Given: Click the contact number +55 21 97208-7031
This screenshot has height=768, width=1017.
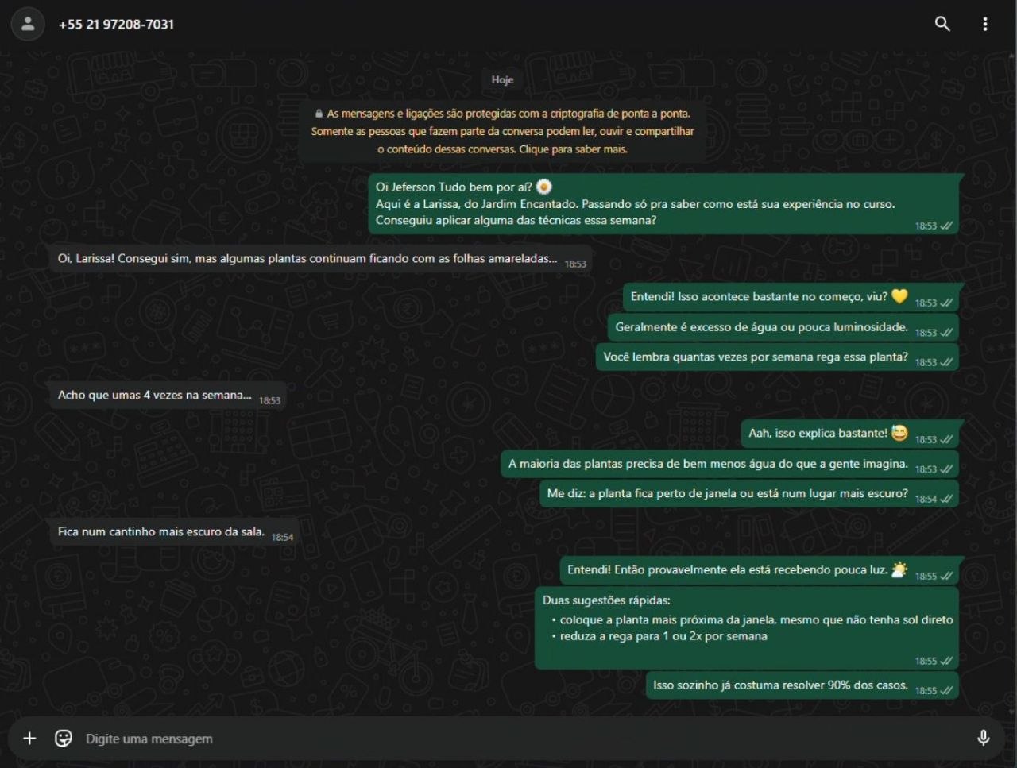Looking at the screenshot, I should [116, 25].
